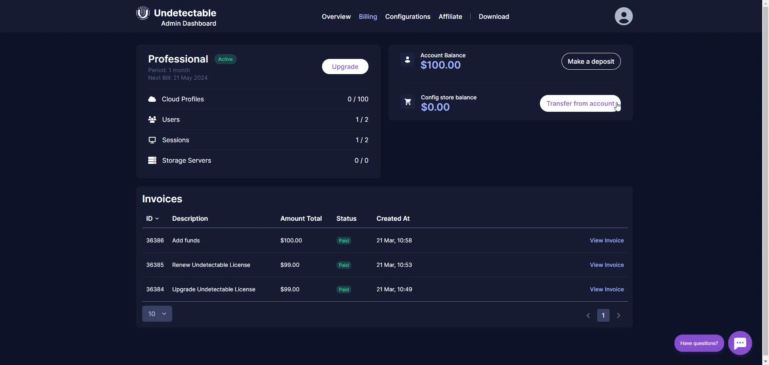Screen dimensions: 769x365
Task: Click the scrollbar up arrow
Action: coord(765,4)
